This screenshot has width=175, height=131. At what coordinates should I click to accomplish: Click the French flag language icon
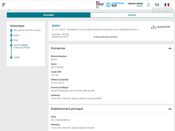(167, 5)
